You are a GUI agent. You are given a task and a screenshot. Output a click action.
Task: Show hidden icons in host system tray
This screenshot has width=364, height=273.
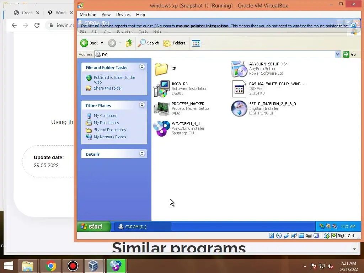(x=305, y=266)
